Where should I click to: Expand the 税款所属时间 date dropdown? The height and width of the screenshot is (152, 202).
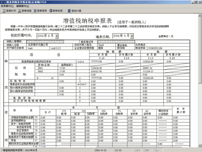[x=57, y=36]
